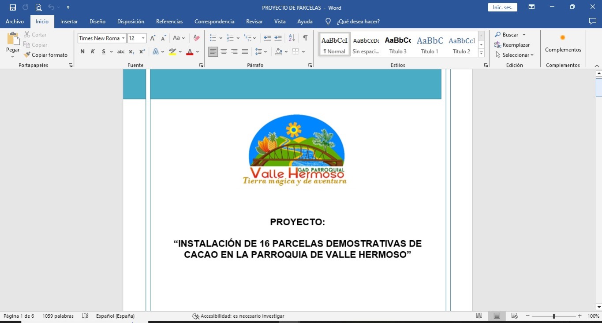The width and height of the screenshot is (602, 323).
Task: Open Comments pane icon
Action: click(x=592, y=22)
